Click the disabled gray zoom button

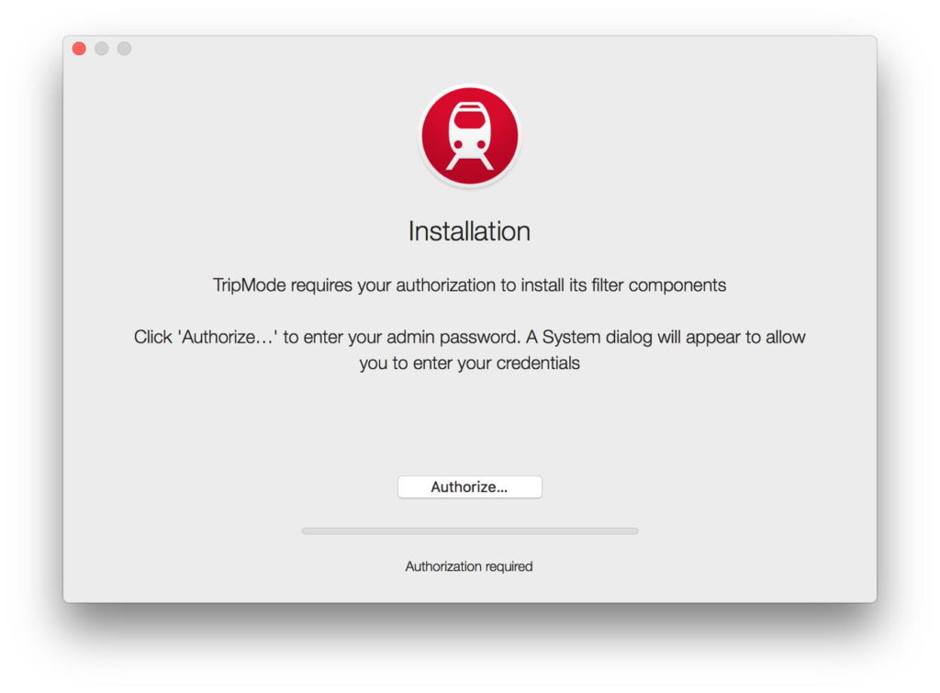point(124,49)
